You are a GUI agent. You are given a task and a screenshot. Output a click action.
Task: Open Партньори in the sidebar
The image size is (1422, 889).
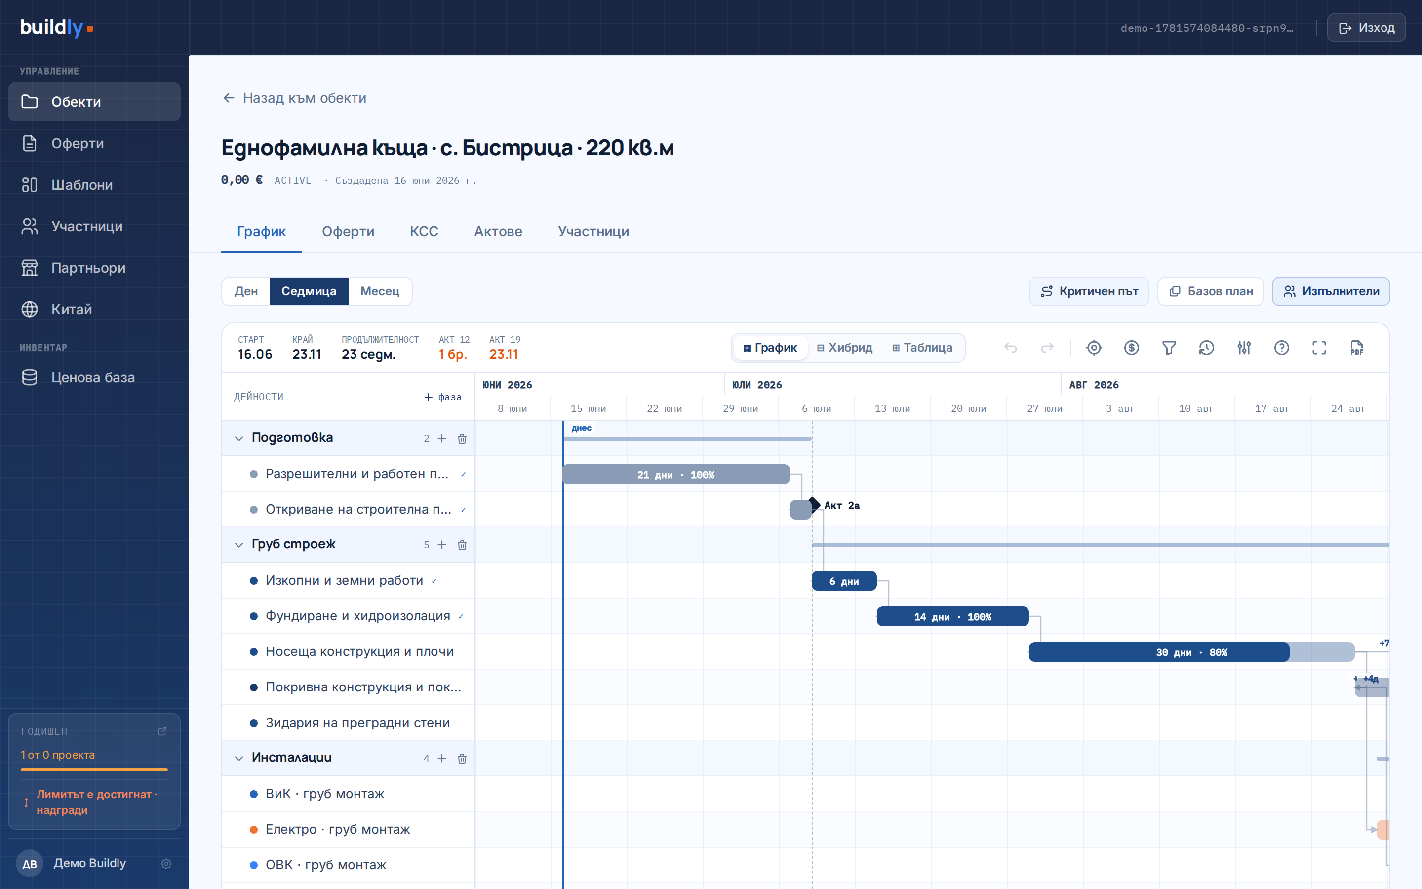(x=94, y=268)
